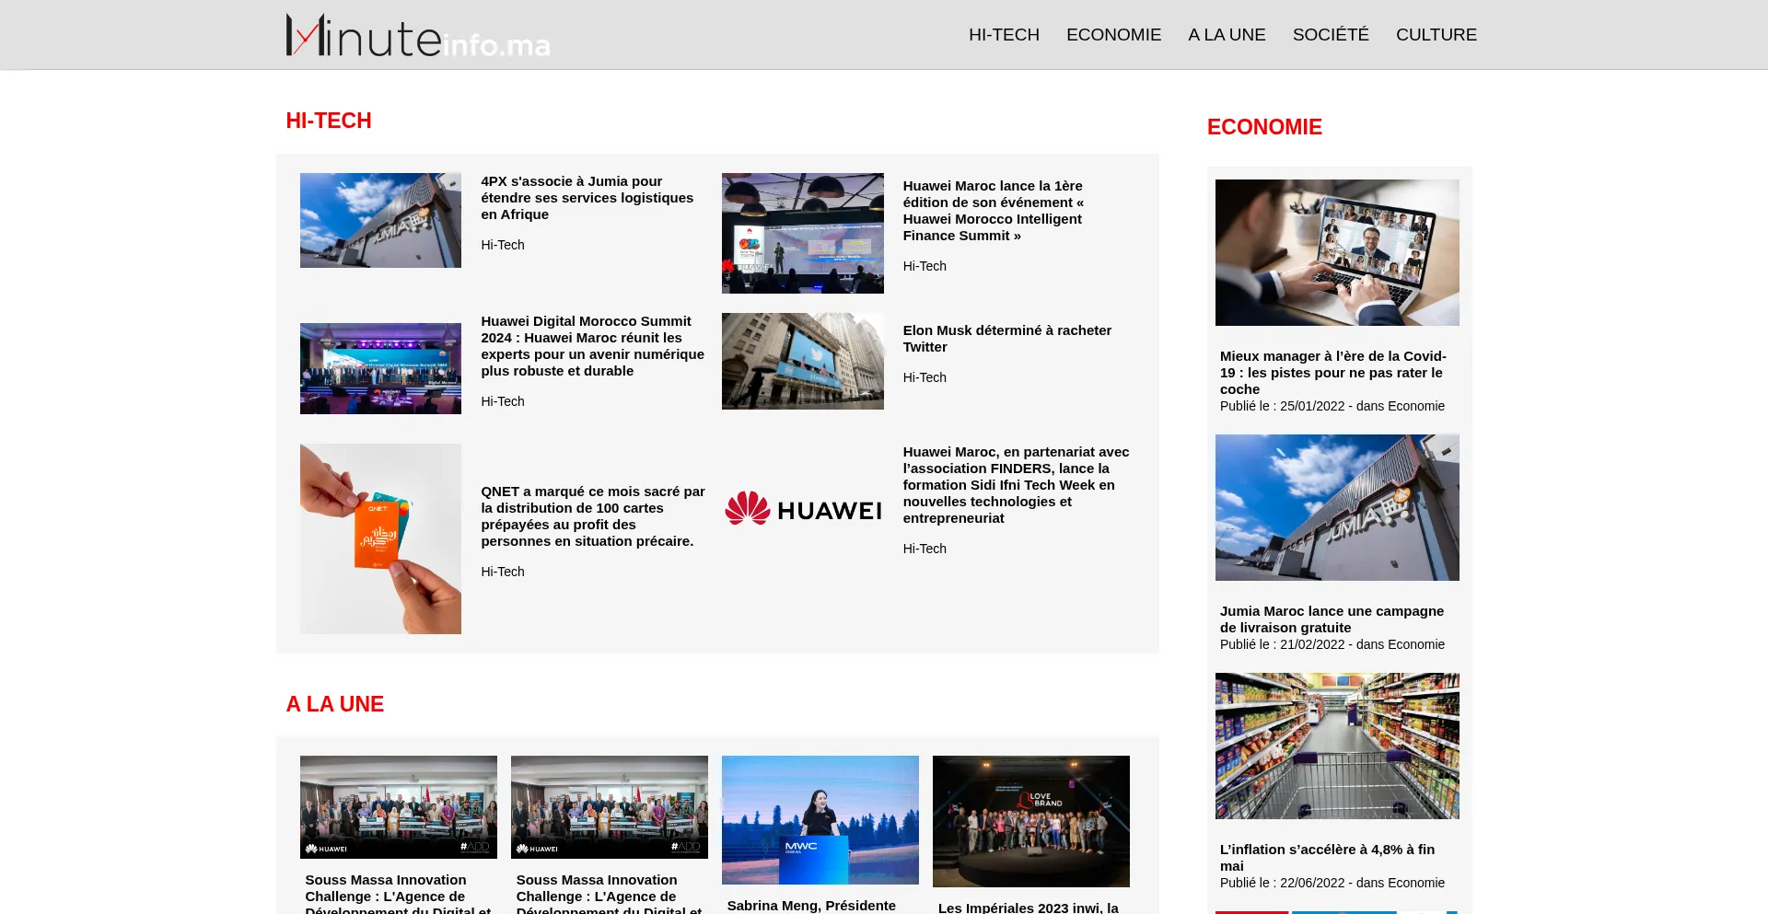The image size is (1768, 914).
Task: Click the red ECONOMIE sidebar heading
Action: [x=1264, y=127]
